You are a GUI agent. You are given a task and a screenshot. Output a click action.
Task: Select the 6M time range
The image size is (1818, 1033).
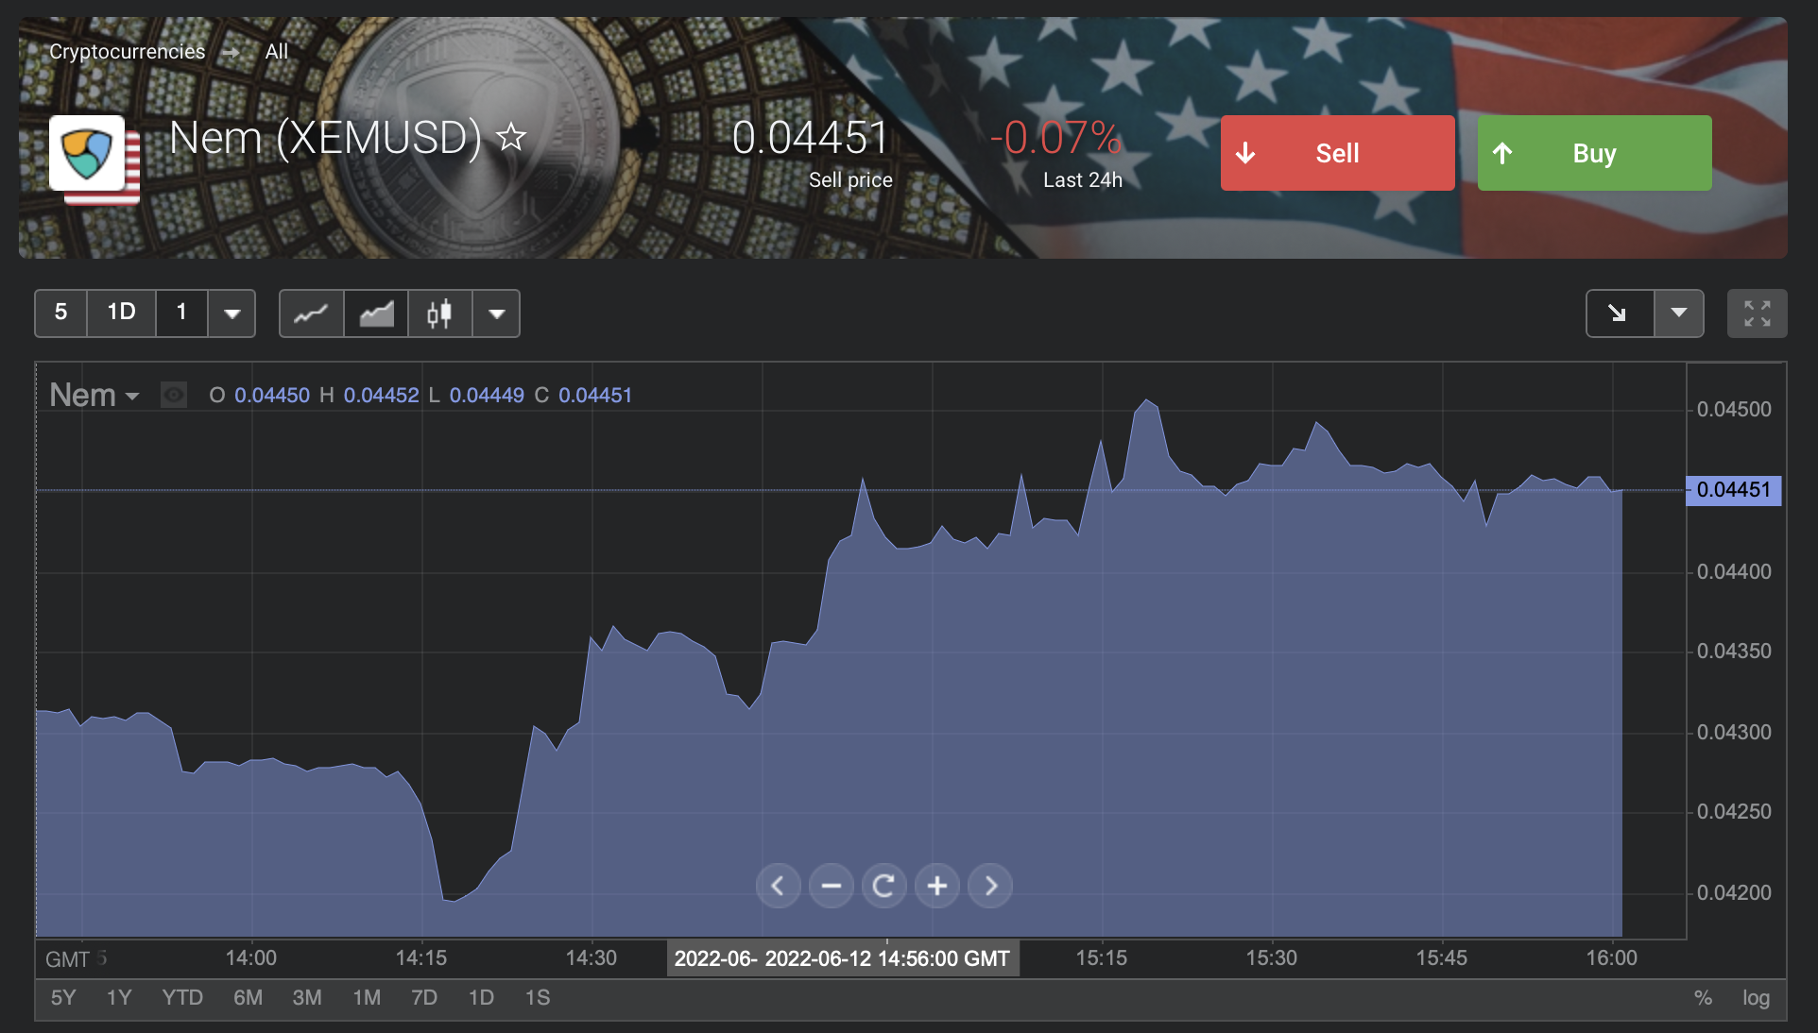tap(248, 998)
